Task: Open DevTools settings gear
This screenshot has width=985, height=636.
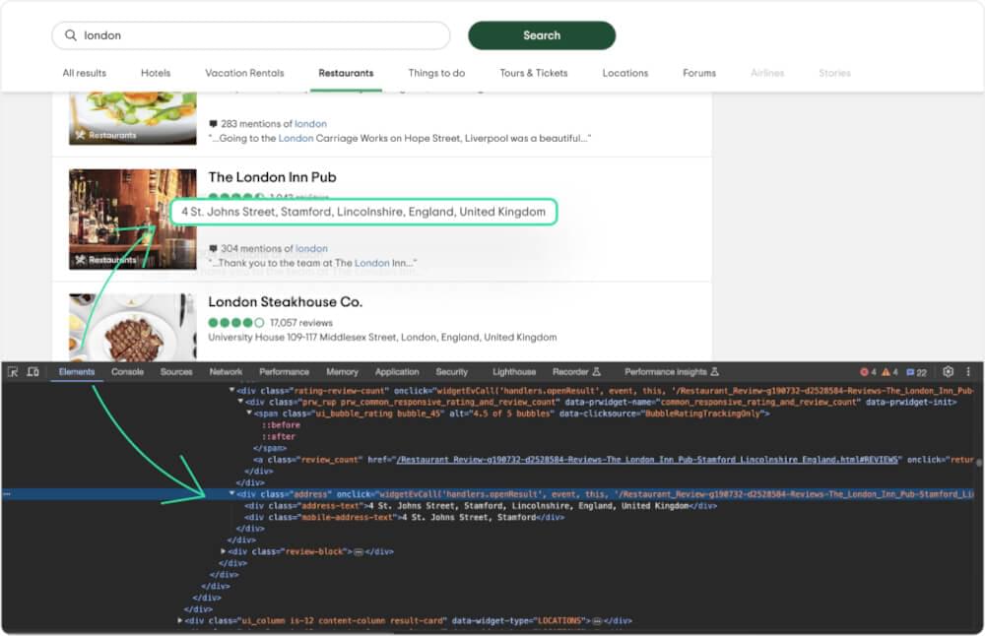Action: click(x=948, y=372)
